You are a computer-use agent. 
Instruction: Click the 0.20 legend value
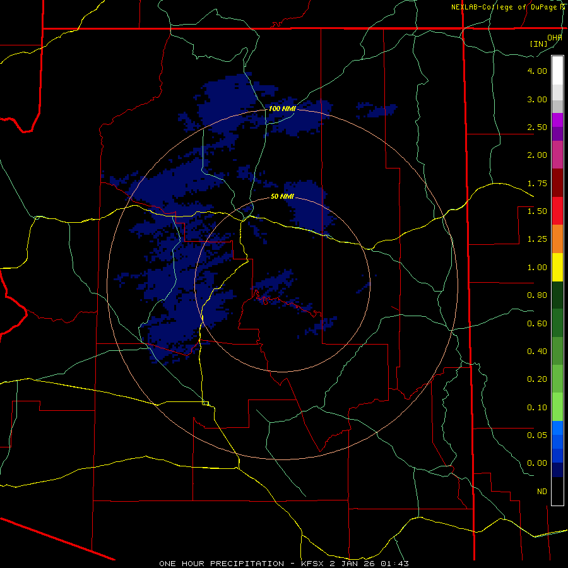tap(537, 379)
